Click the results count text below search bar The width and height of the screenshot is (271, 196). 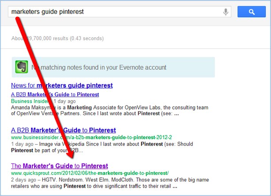coord(57,38)
